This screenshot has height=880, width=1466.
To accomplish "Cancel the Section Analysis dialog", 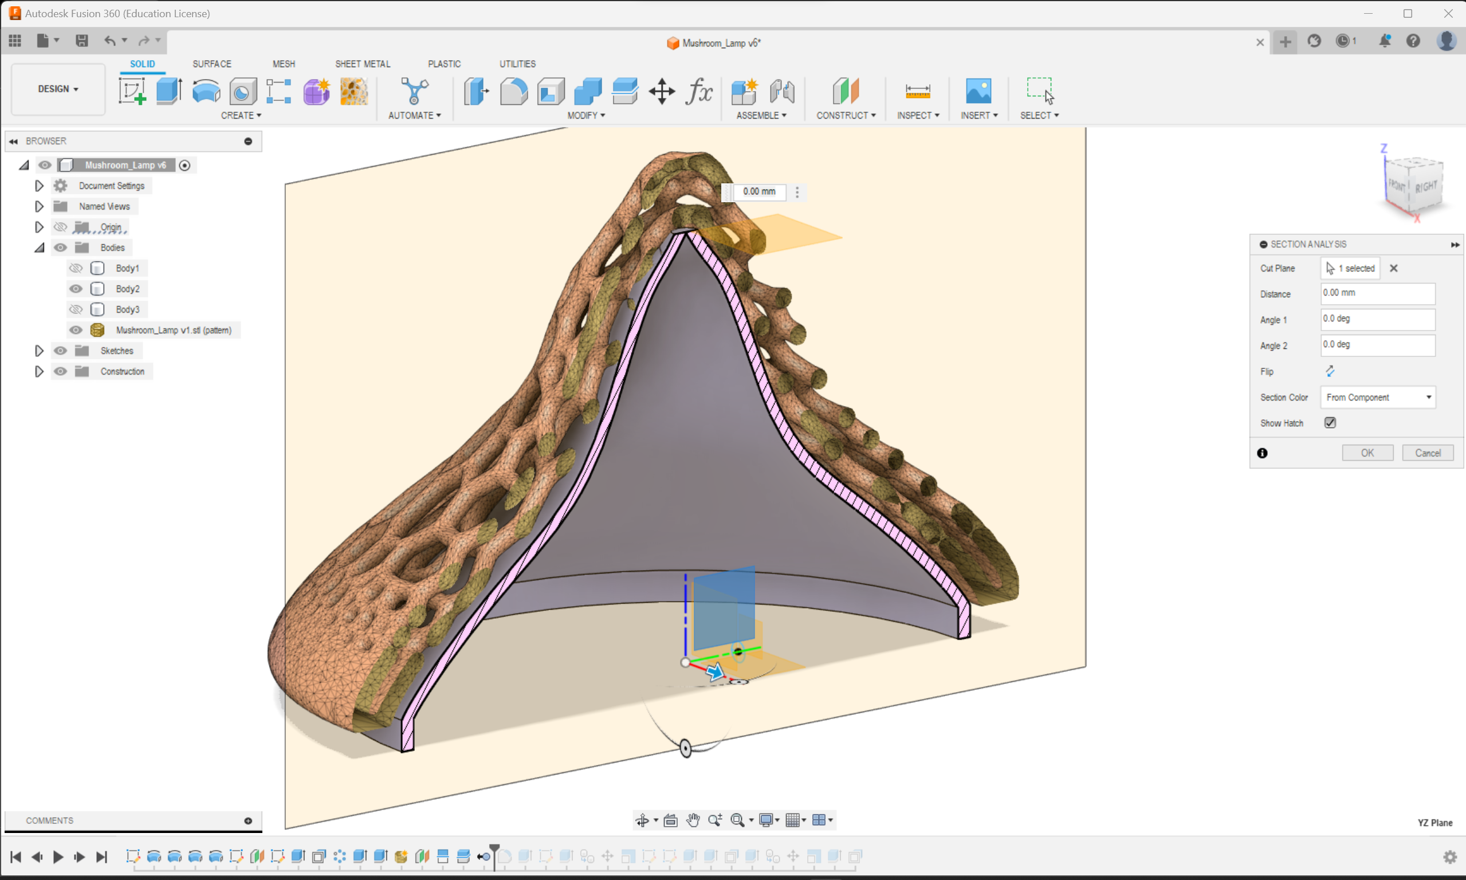I will point(1428,453).
